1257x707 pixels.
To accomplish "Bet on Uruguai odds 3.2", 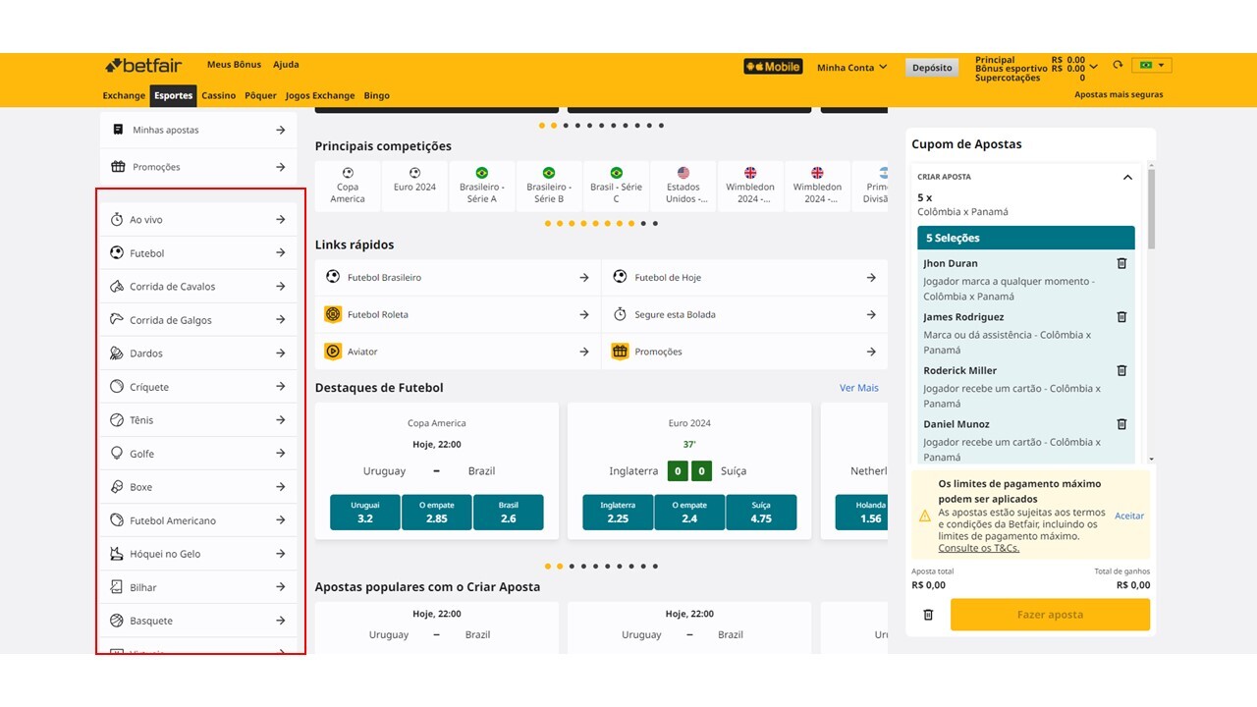I will point(365,513).
